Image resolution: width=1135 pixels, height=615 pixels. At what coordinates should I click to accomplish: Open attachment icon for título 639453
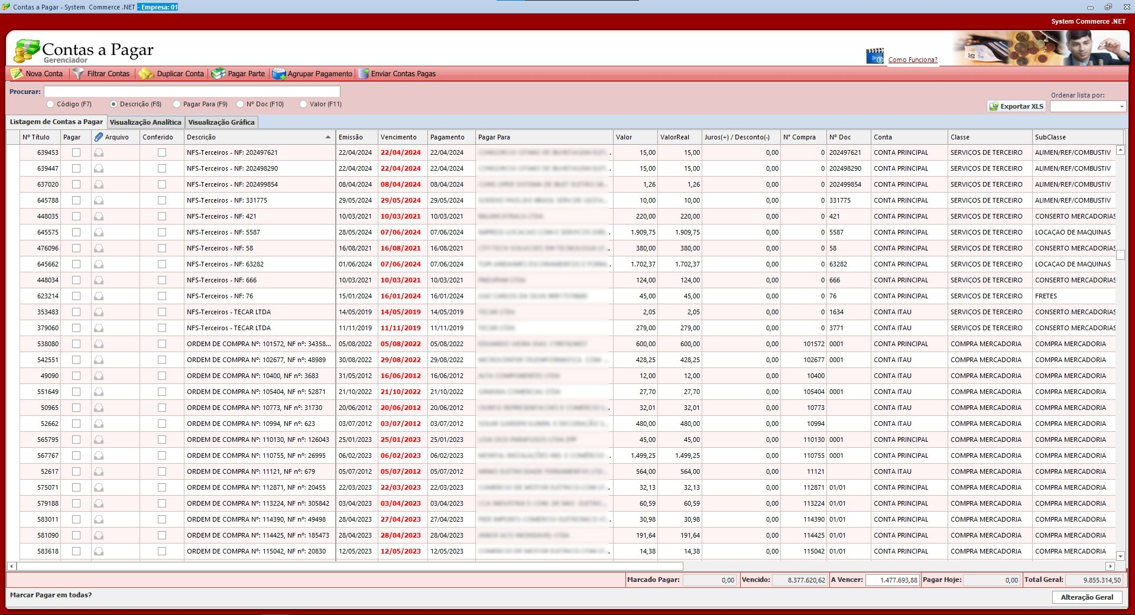coord(99,152)
